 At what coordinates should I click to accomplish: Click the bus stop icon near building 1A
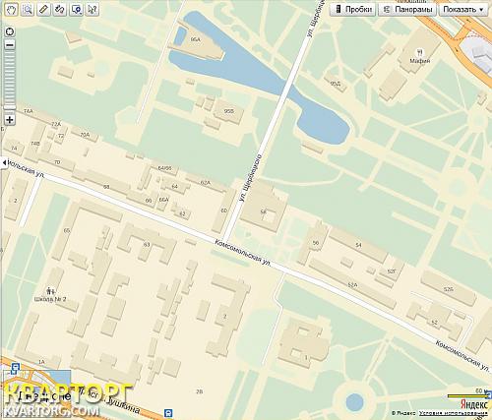click(15, 368)
